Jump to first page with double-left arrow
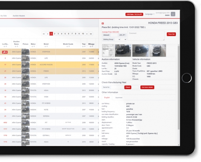The height and width of the screenshot is (162, 201). (x=44, y=34)
